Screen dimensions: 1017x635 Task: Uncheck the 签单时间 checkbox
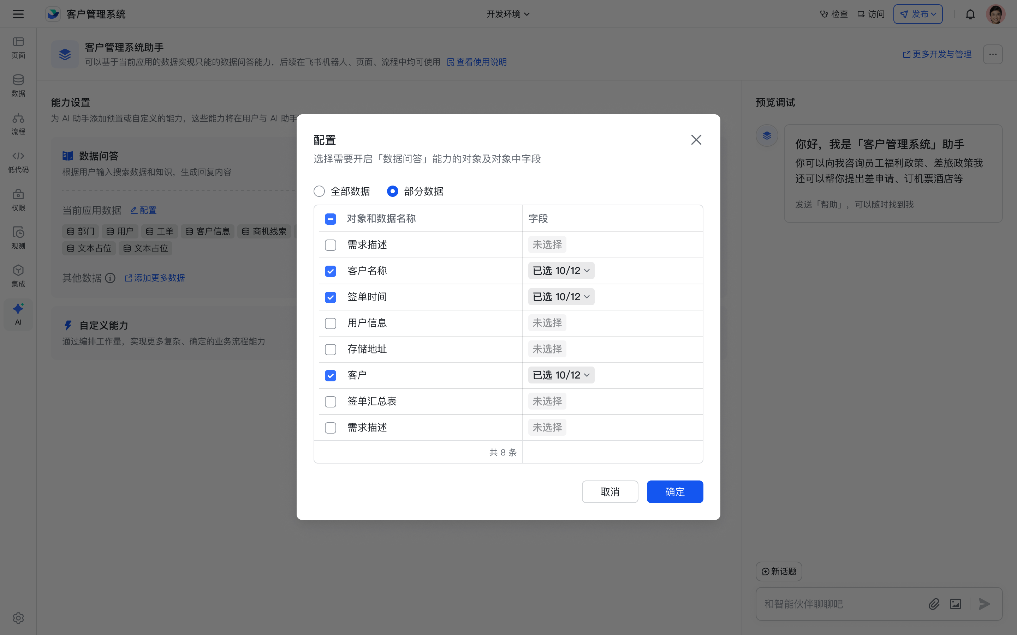[330, 297]
